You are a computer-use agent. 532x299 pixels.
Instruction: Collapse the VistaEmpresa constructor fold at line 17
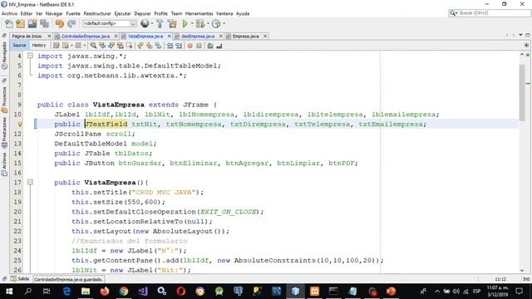[30, 182]
